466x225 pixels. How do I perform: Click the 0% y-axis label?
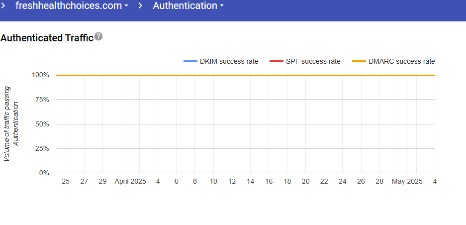click(44, 173)
